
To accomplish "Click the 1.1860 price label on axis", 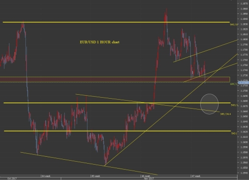I will [244, 8].
